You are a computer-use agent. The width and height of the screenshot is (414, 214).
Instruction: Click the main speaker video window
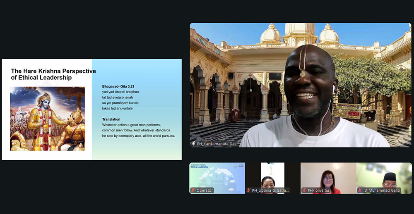tap(300, 85)
